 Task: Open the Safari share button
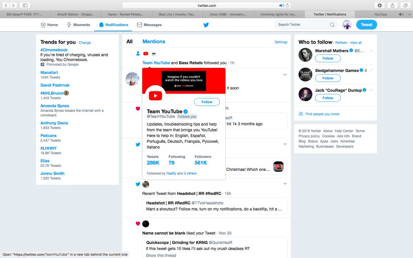coord(392,6)
